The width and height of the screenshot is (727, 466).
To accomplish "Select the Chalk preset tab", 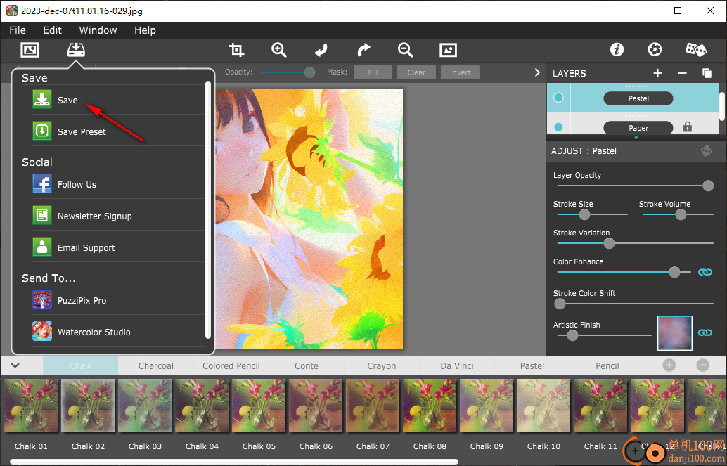I will pos(81,366).
